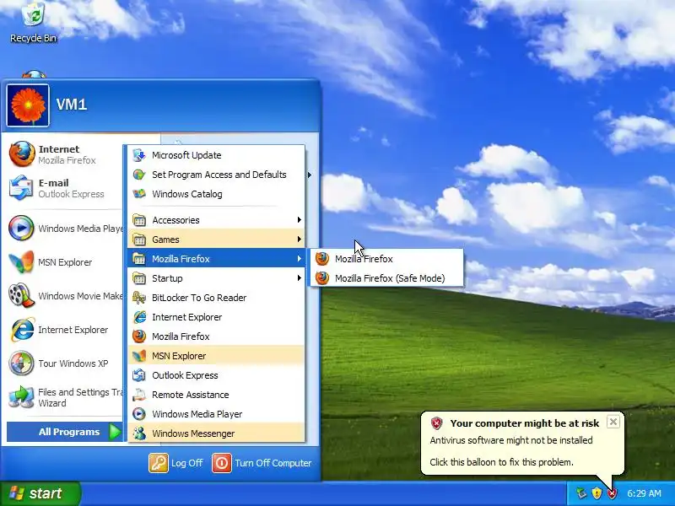Click the BitLocker To Go Reader keys icon

[x=139, y=298]
